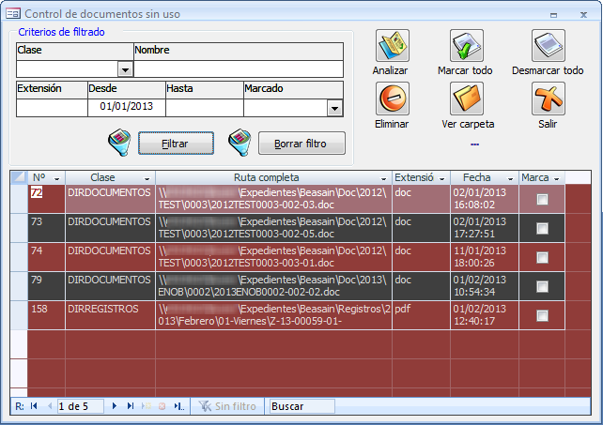This screenshot has height=425, width=603.
Task: Open Fecha column dropdown arrow
Action: 510,178
